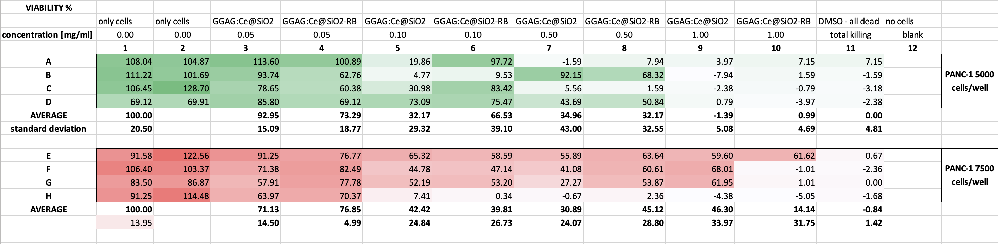The height and width of the screenshot is (244, 998).
Task: Click row label A
Action: pyautogui.click(x=48, y=62)
